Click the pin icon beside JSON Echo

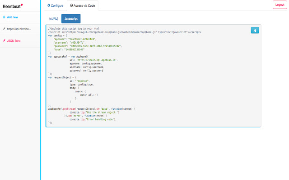4,40
